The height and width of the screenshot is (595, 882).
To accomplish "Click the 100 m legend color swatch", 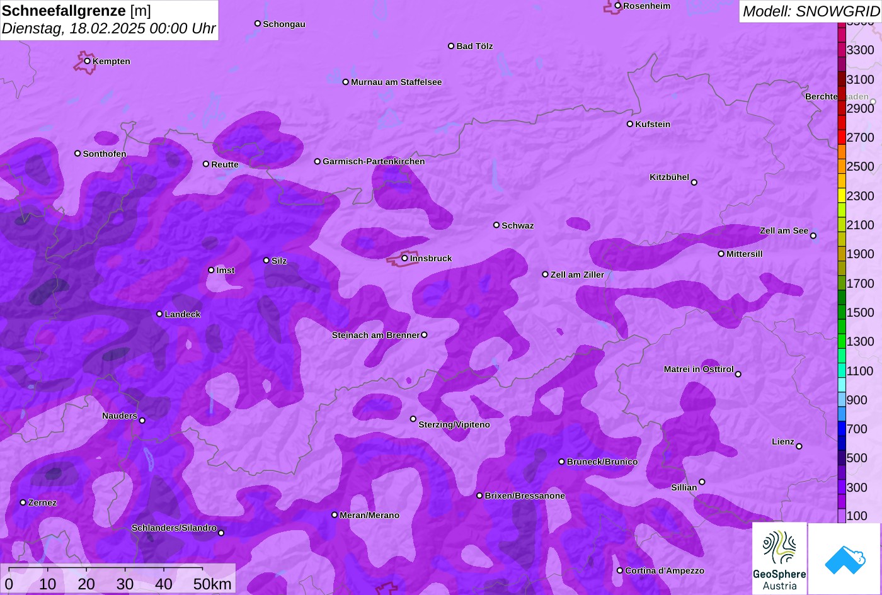I will [x=842, y=516].
